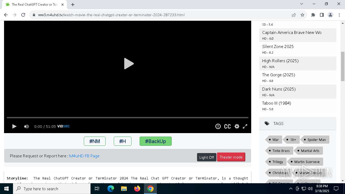Open the tab search dropdown chevron
Viewport: 345px width, 194px height.
(302, 4)
